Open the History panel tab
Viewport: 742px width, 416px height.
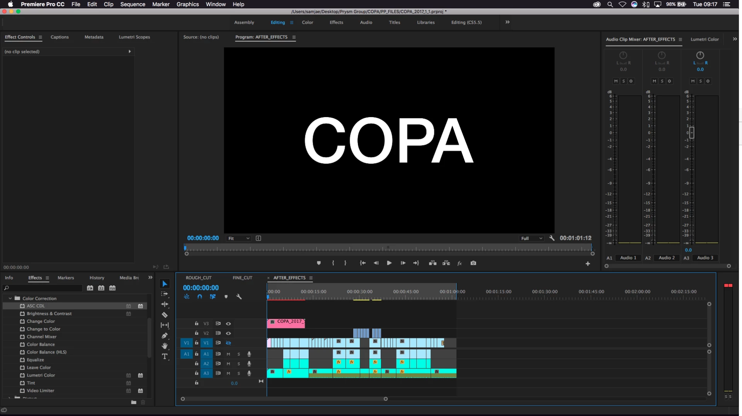coord(97,278)
